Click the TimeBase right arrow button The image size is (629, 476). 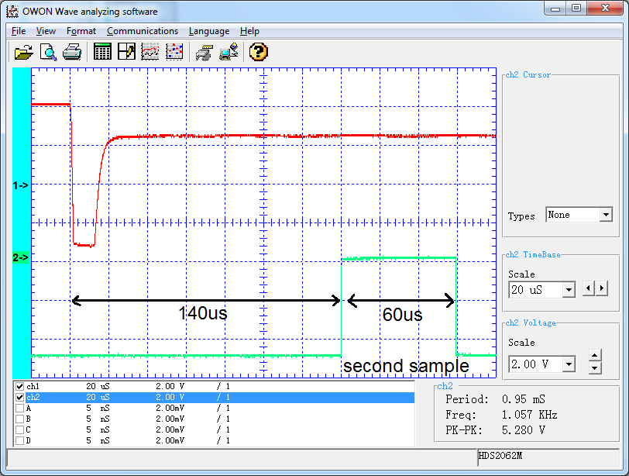602,288
